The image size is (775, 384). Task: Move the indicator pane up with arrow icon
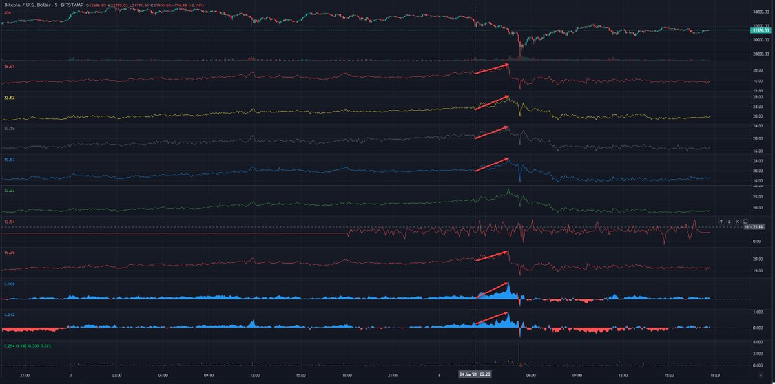[721, 222]
